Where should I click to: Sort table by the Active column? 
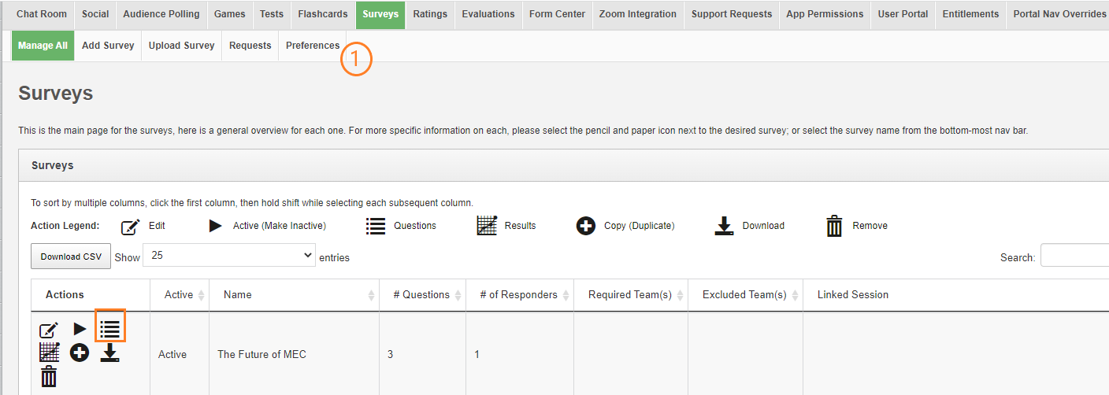tap(180, 295)
